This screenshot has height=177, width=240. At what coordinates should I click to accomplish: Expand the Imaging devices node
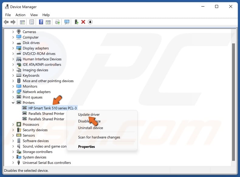point(13,70)
